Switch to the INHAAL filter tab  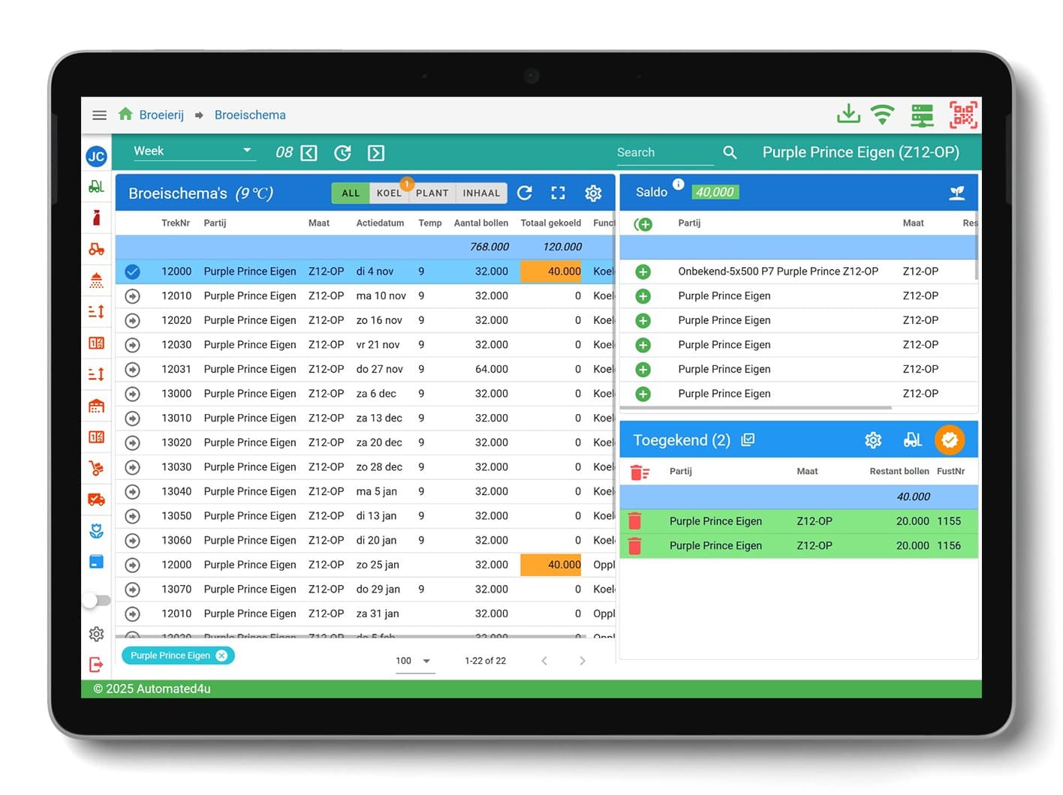coord(481,193)
